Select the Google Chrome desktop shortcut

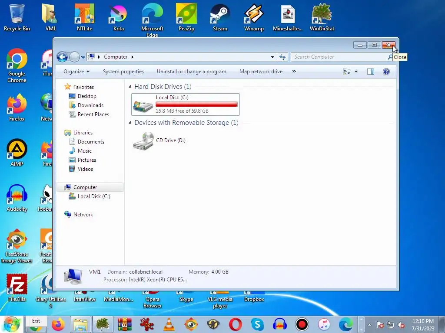point(17,65)
